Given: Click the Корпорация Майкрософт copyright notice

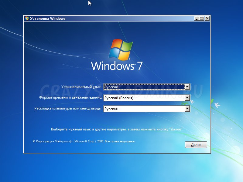Looking at the screenshot, I should tap(84, 141).
